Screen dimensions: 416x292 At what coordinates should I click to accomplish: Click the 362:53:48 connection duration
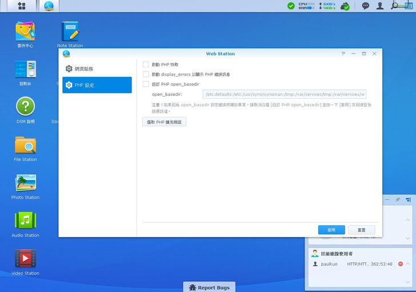382,264
